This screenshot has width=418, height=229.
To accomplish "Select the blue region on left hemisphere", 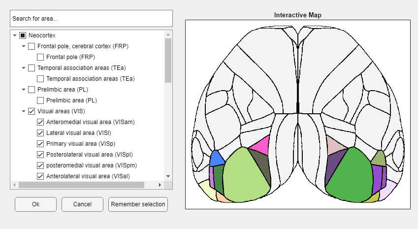I will click(x=217, y=159).
